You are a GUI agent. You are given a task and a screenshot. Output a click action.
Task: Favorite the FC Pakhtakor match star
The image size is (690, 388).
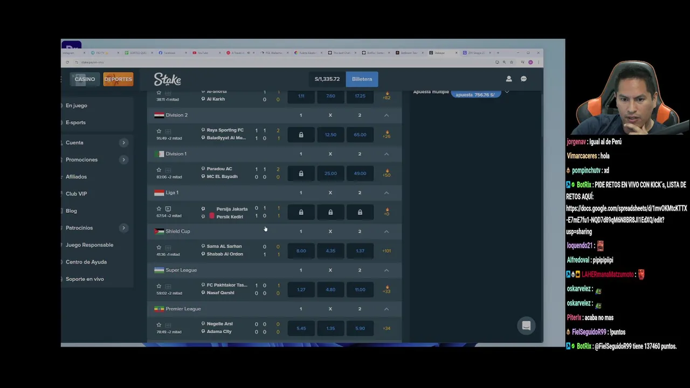pyautogui.click(x=158, y=286)
